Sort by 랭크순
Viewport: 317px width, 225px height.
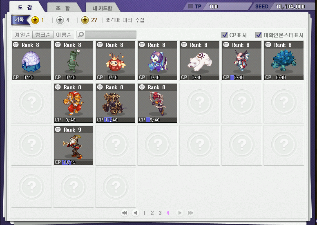click(43, 35)
